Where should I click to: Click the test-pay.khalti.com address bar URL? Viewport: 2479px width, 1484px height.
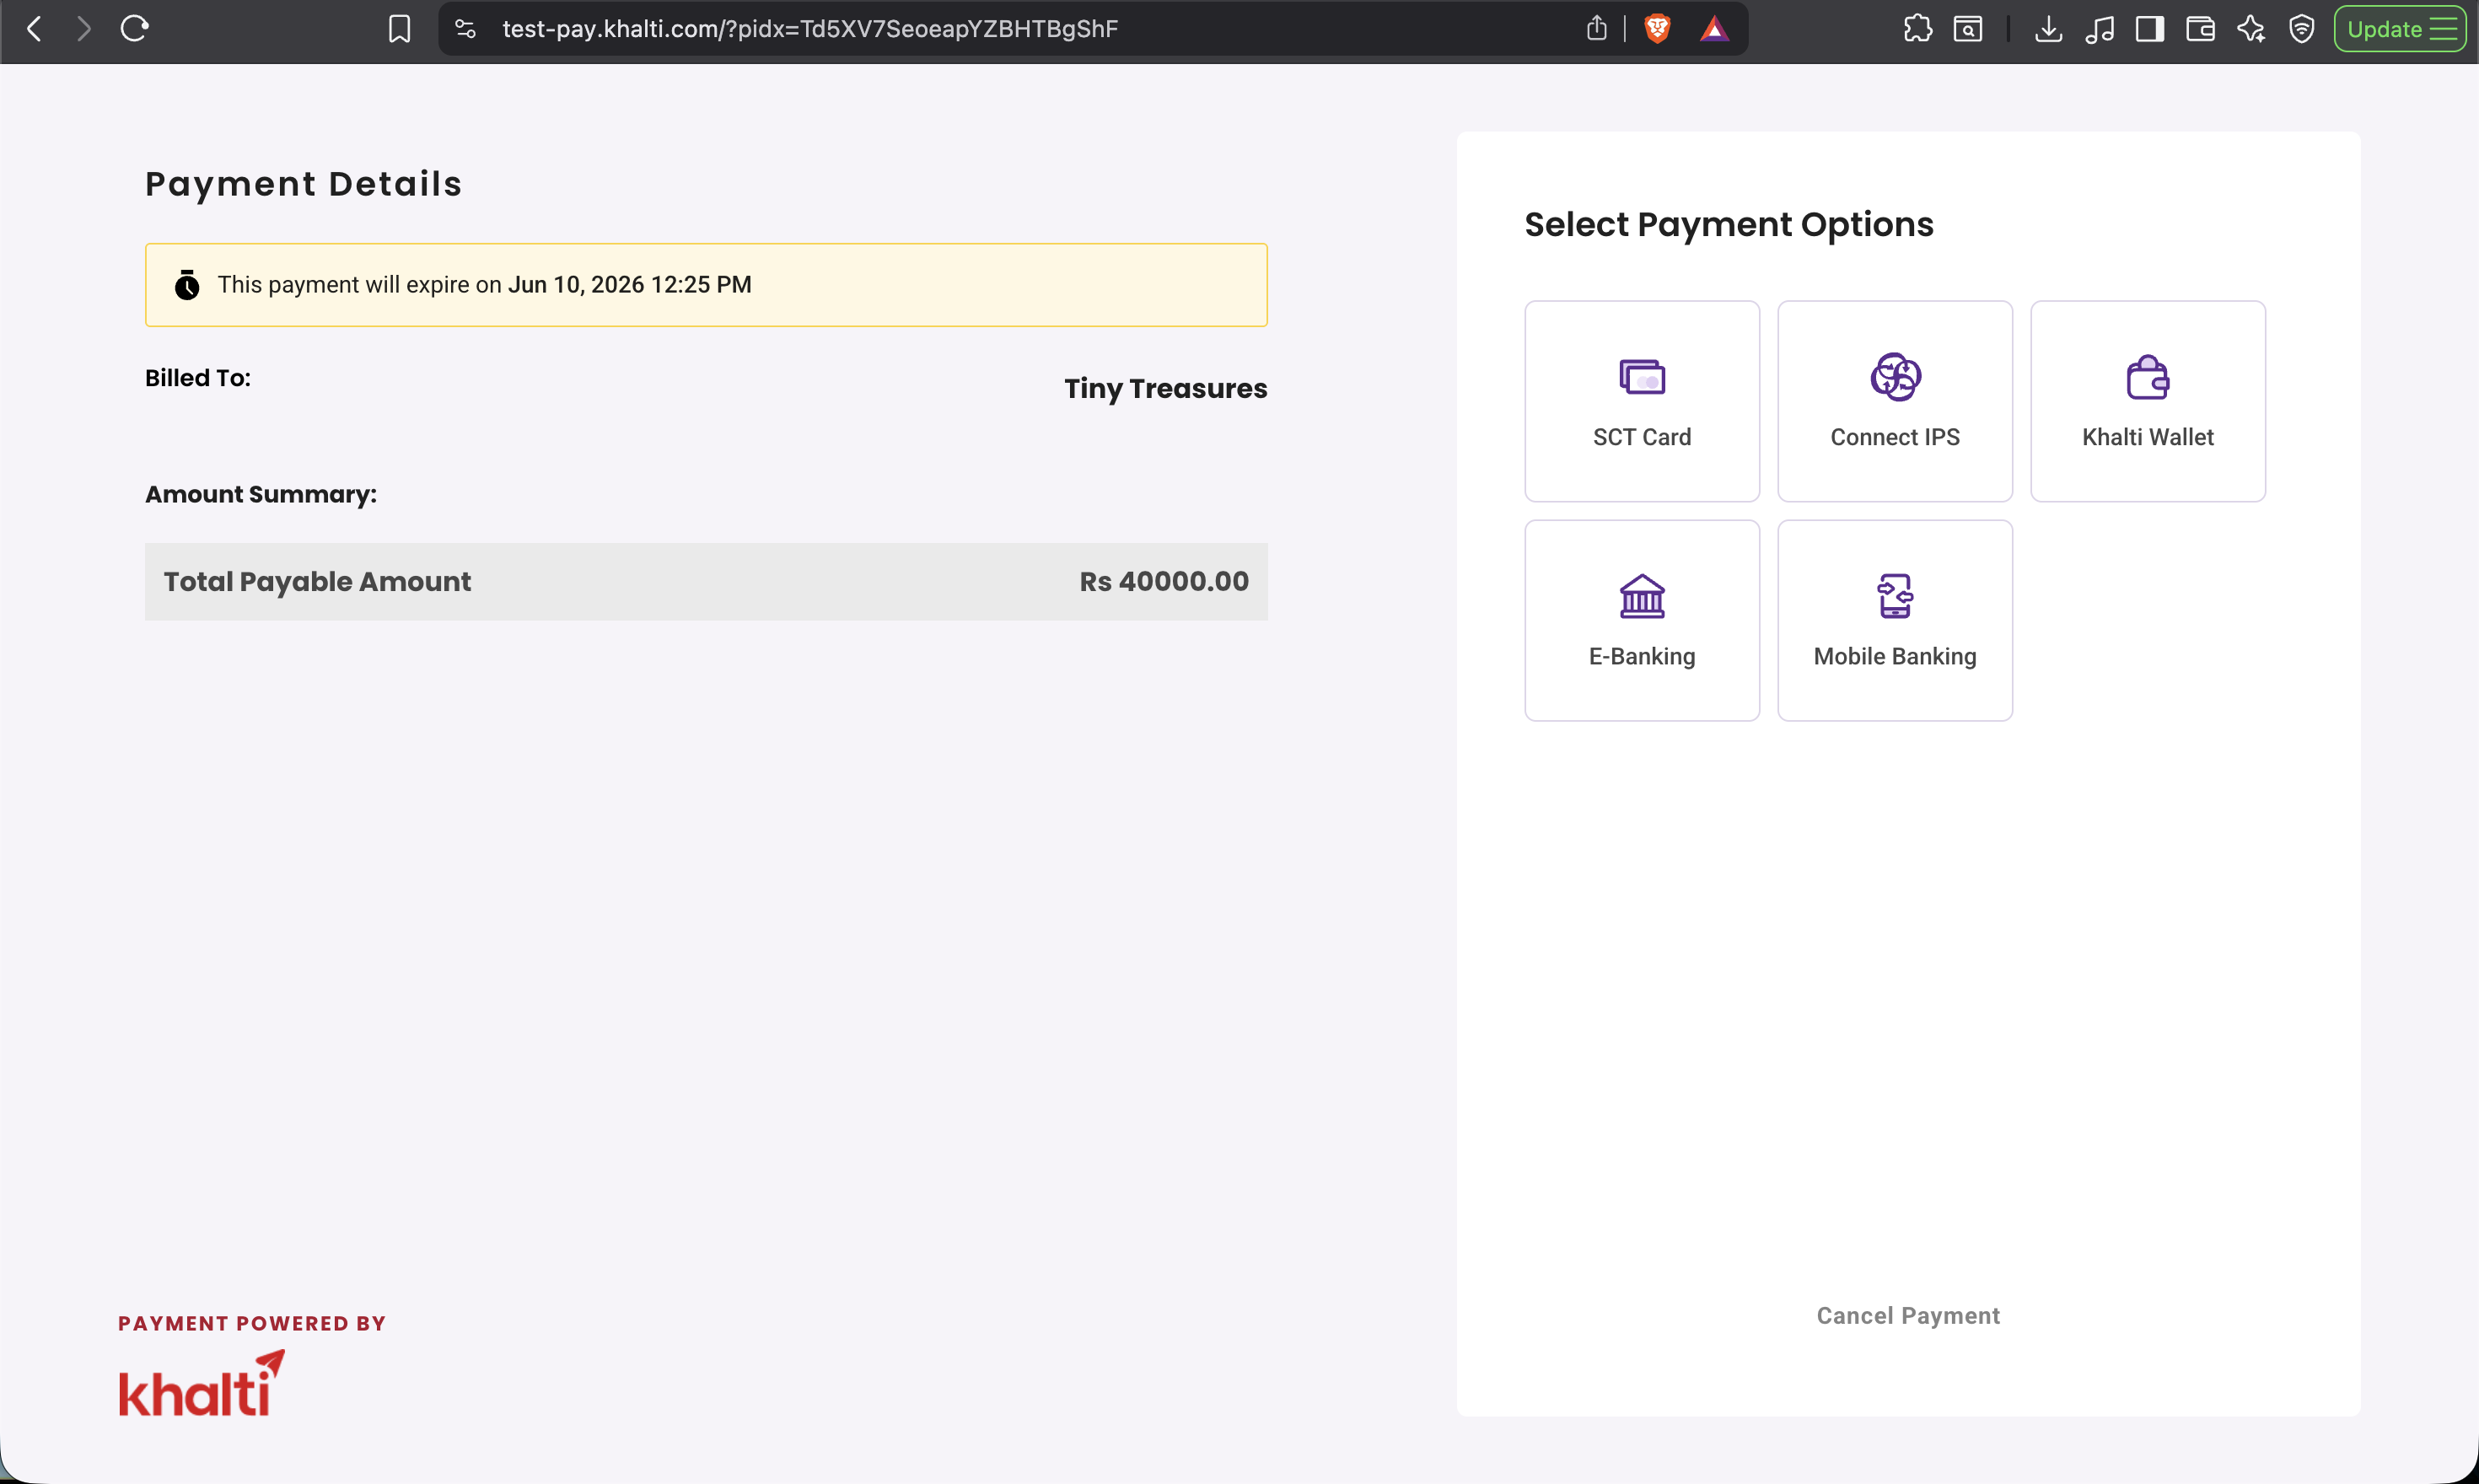pyautogui.click(x=810, y=29)
